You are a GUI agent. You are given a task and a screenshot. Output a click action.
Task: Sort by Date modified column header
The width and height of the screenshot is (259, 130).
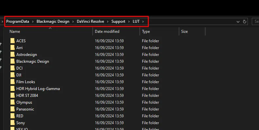[107, 32]
